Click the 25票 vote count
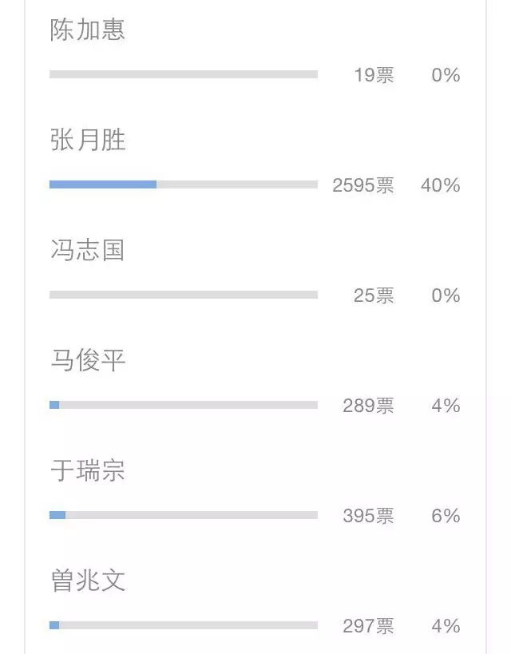Viewport: 511px width, 654px height. pyautogui.click(x=374, y=295)
